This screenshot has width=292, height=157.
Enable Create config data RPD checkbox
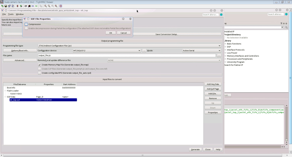pos(39,73)
